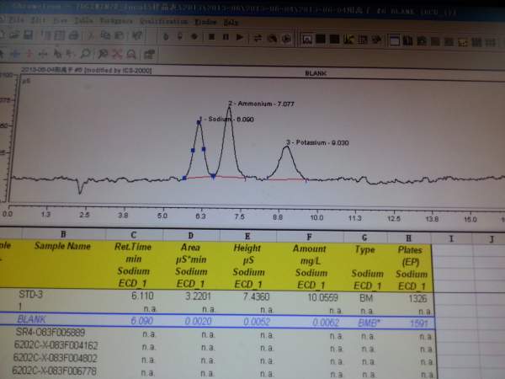Select the STD-3 sample row

(31, 294)
